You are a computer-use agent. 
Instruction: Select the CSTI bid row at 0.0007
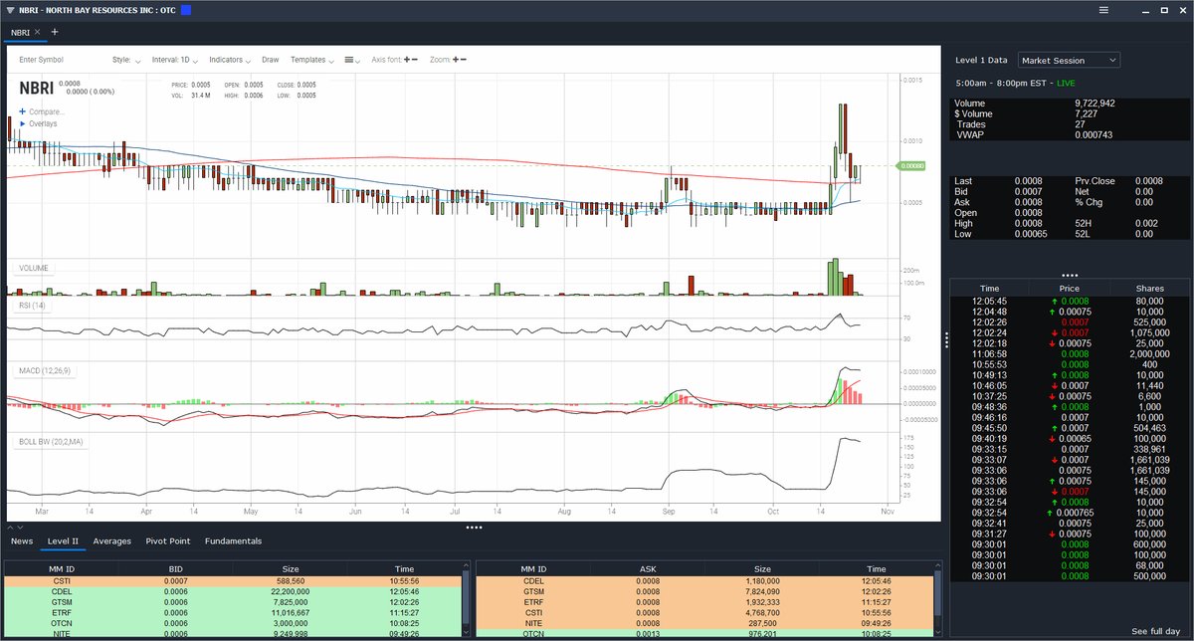click(234, 579)
